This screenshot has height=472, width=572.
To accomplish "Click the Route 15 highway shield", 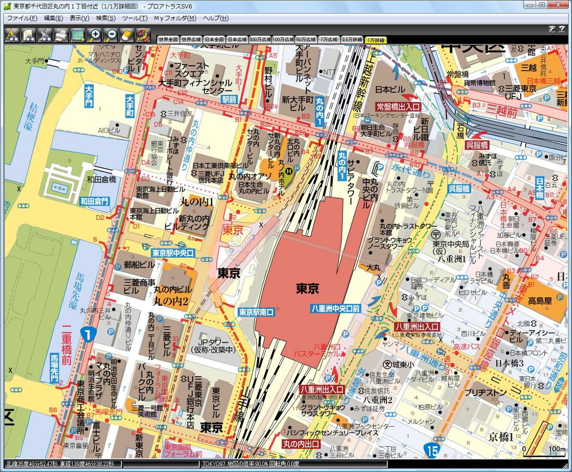I will click(431, 451).
